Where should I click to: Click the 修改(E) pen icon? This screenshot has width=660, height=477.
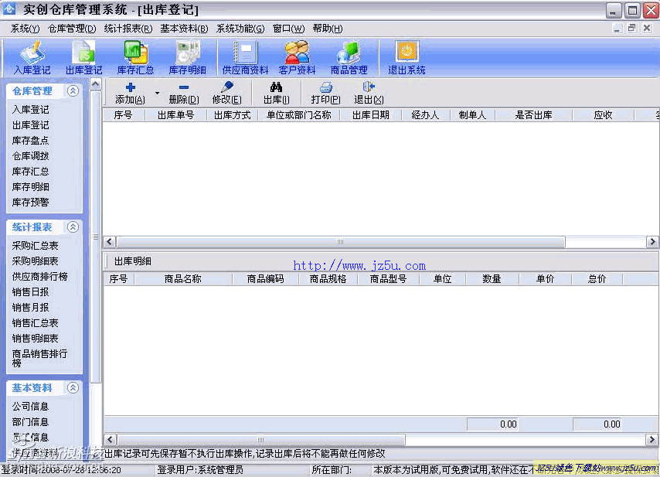coord(227,87)
